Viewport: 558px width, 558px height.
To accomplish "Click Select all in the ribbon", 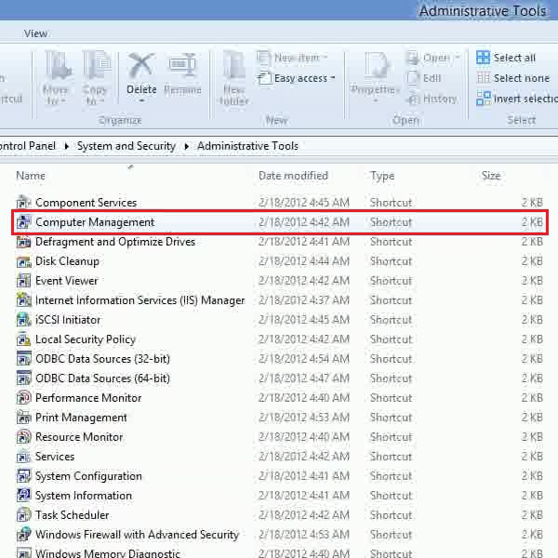I will tap(506, 58).
